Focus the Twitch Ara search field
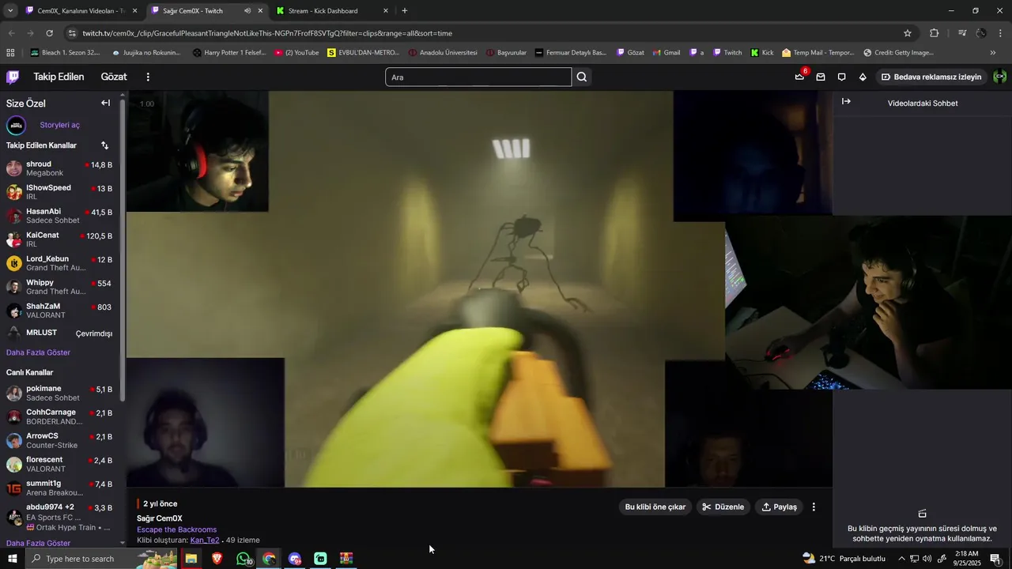This screenshot has height=569, width=1012. pos(478,77)
